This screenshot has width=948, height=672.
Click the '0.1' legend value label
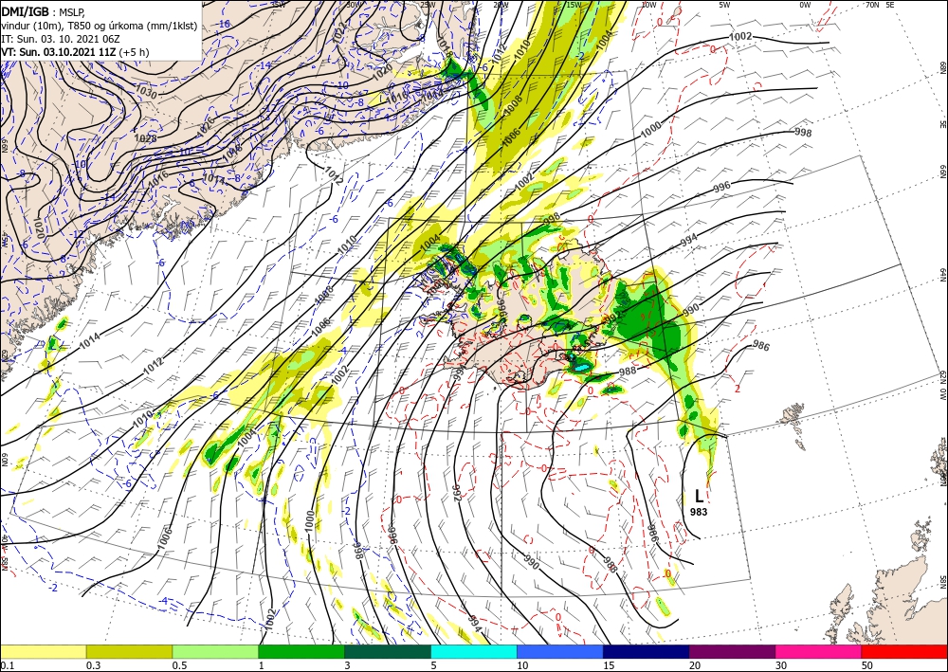pyautogui.click(x=6, y=665)
